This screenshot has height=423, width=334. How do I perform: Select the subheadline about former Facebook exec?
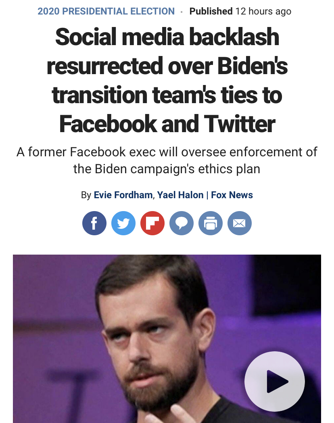[x=167, y=160]
